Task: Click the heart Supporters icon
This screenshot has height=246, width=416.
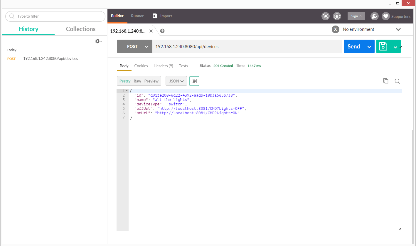Action: pos(386,16)
